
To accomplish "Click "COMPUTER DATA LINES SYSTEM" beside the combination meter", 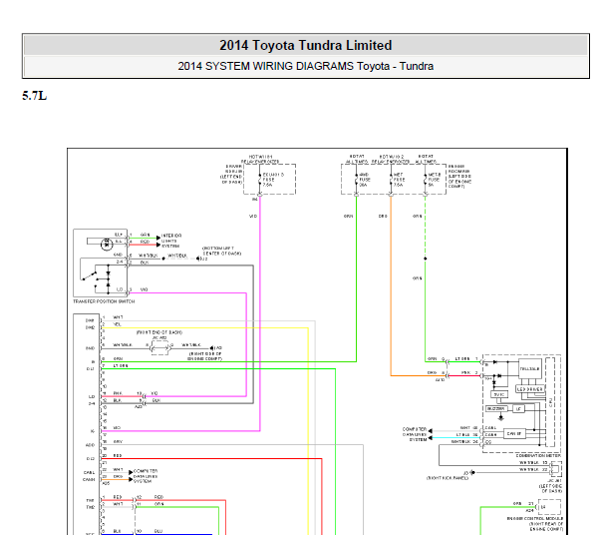I will tap(415, 434).
